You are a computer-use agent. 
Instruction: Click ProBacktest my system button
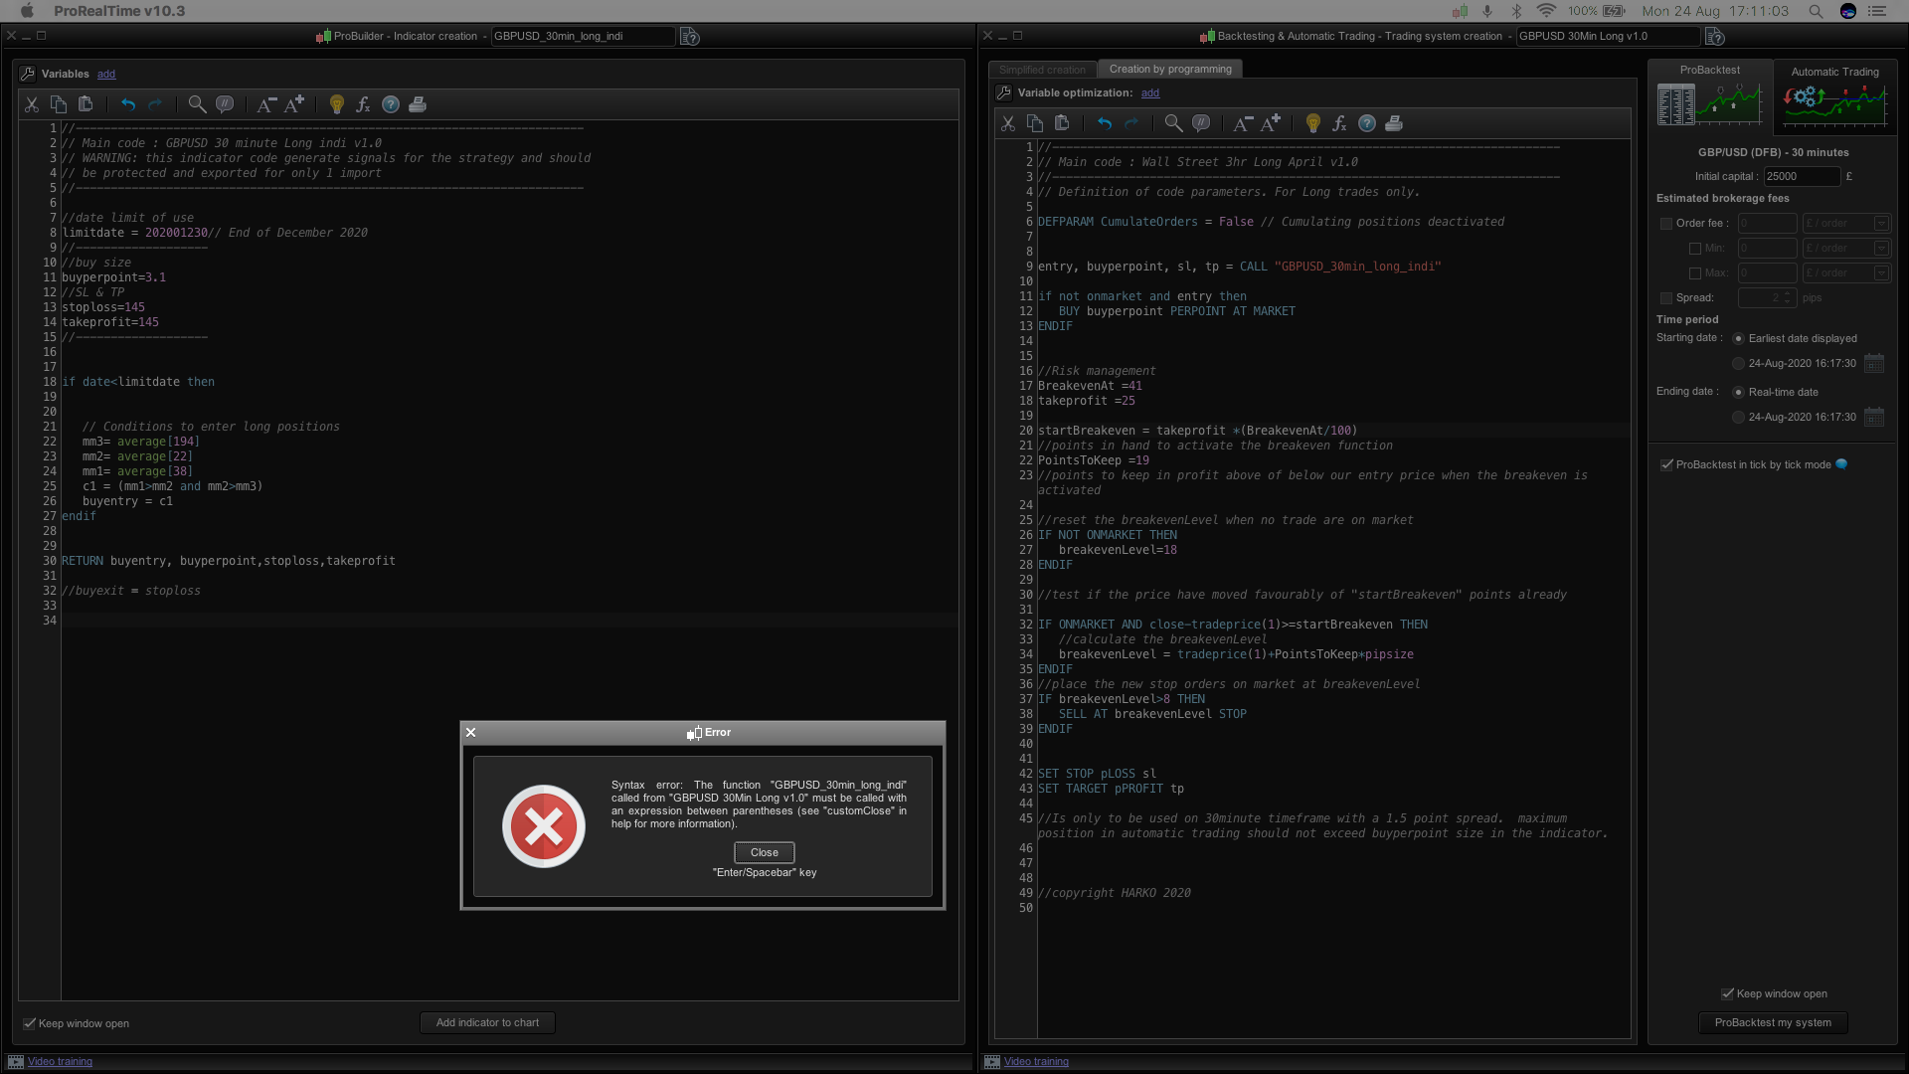pyautogui.click(x=1773, y=1023)
